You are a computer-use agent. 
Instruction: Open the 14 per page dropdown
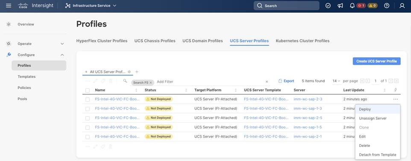336,81
